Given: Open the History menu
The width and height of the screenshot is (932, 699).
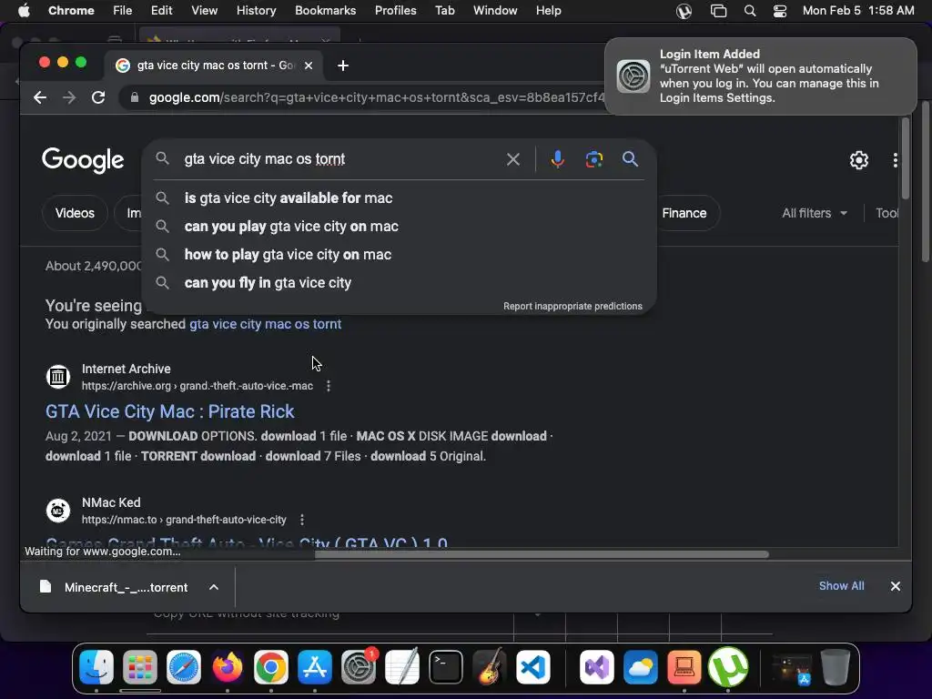Looking at the screenshot, I should click(256, 11).
